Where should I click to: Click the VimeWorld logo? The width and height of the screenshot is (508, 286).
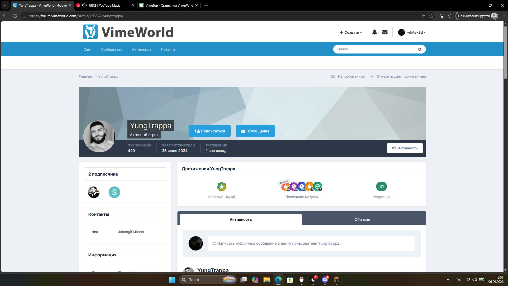pyautogui.click(x=128, y=32)
